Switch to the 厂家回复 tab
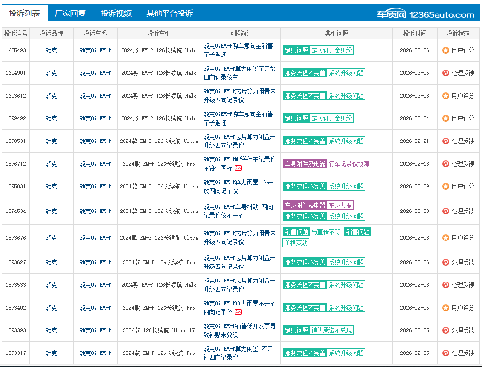Viewport: 482px width, 367px height. coord(70,14)
